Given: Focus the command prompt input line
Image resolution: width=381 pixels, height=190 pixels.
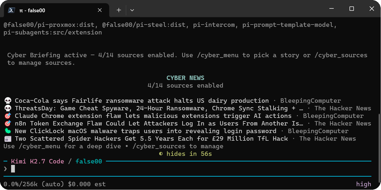Looking at the screenshot, I should coord(187,169).
